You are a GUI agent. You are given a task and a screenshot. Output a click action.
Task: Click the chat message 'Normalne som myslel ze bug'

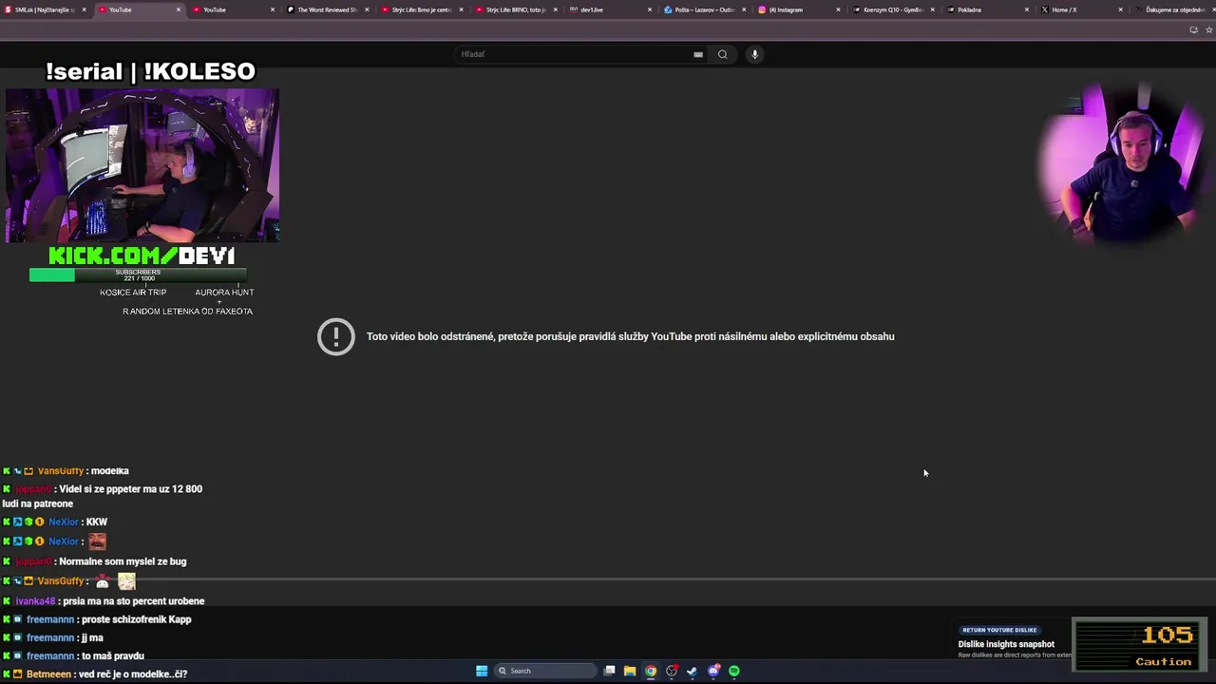pos(123,561)
